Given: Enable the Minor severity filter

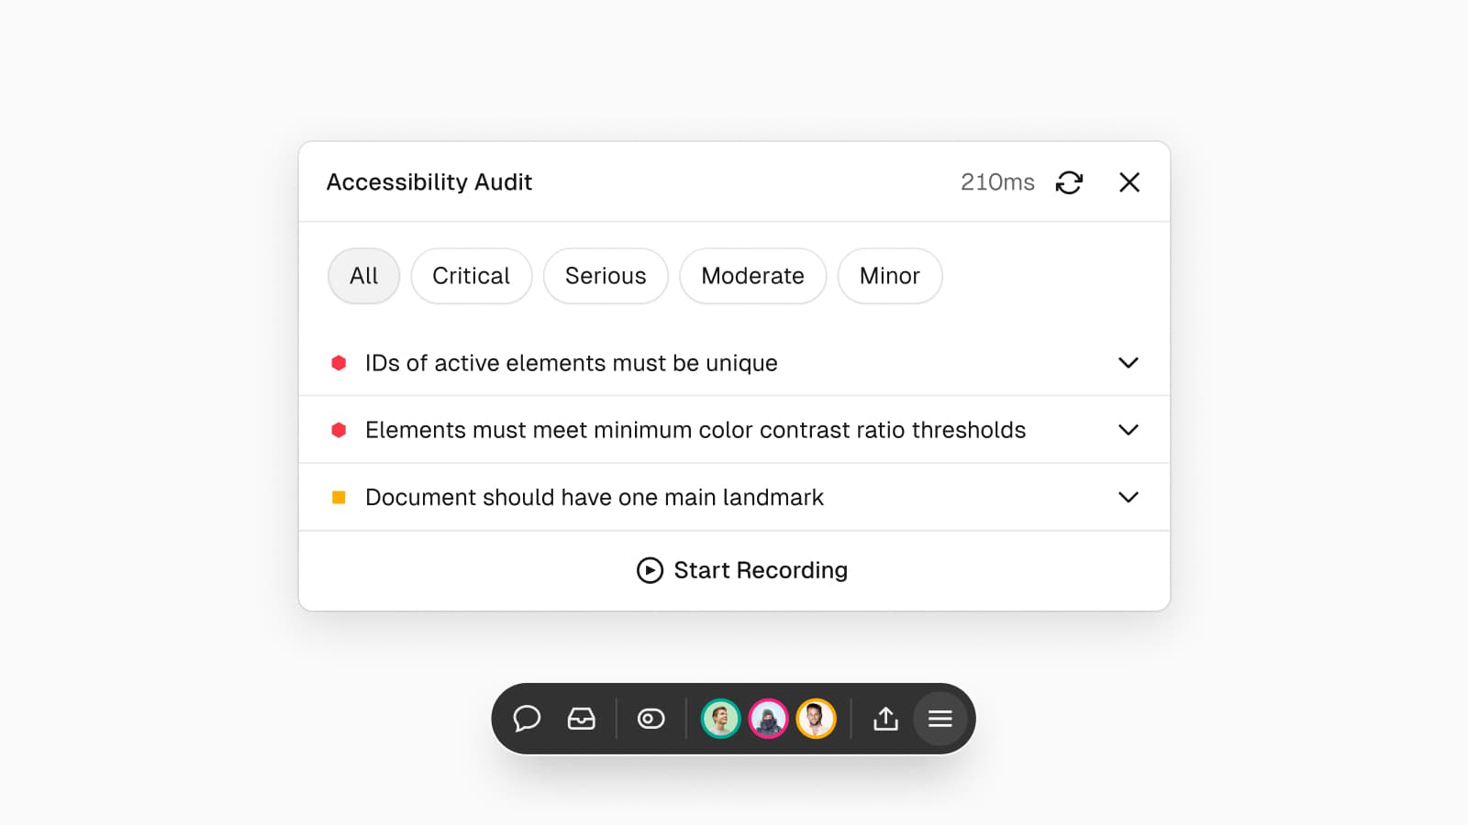Looking at the screenshot, I should (x=889, y=276).
